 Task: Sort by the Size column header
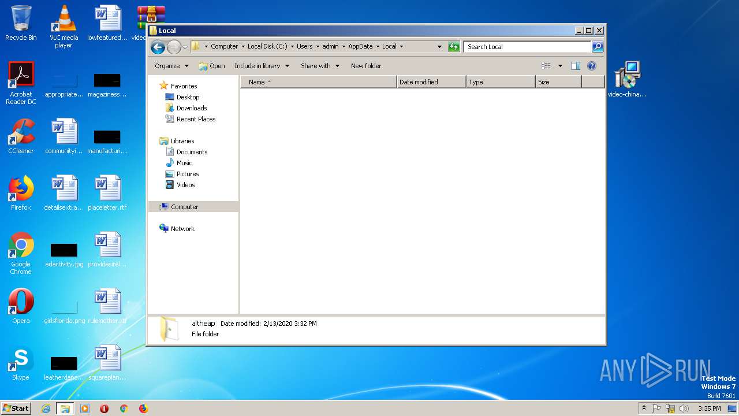[558, 82]
